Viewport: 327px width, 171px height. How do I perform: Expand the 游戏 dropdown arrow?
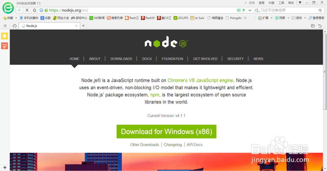(x=305, y=18)
